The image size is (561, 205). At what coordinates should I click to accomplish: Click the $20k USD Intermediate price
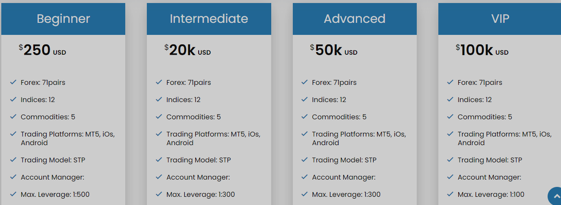point(187,50)
